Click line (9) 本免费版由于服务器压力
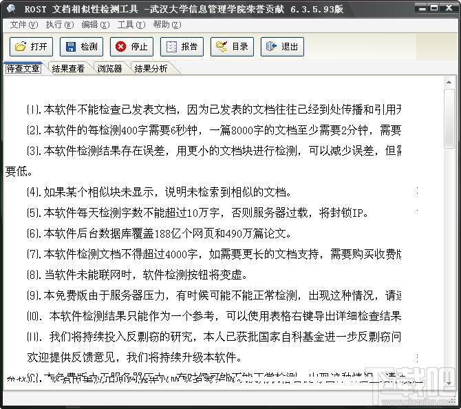 point(214,295)
